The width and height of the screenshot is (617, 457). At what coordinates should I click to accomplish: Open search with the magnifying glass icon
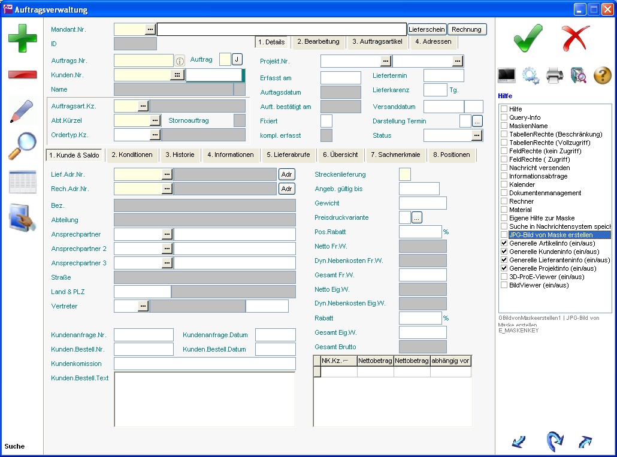[x=22, y=146]
